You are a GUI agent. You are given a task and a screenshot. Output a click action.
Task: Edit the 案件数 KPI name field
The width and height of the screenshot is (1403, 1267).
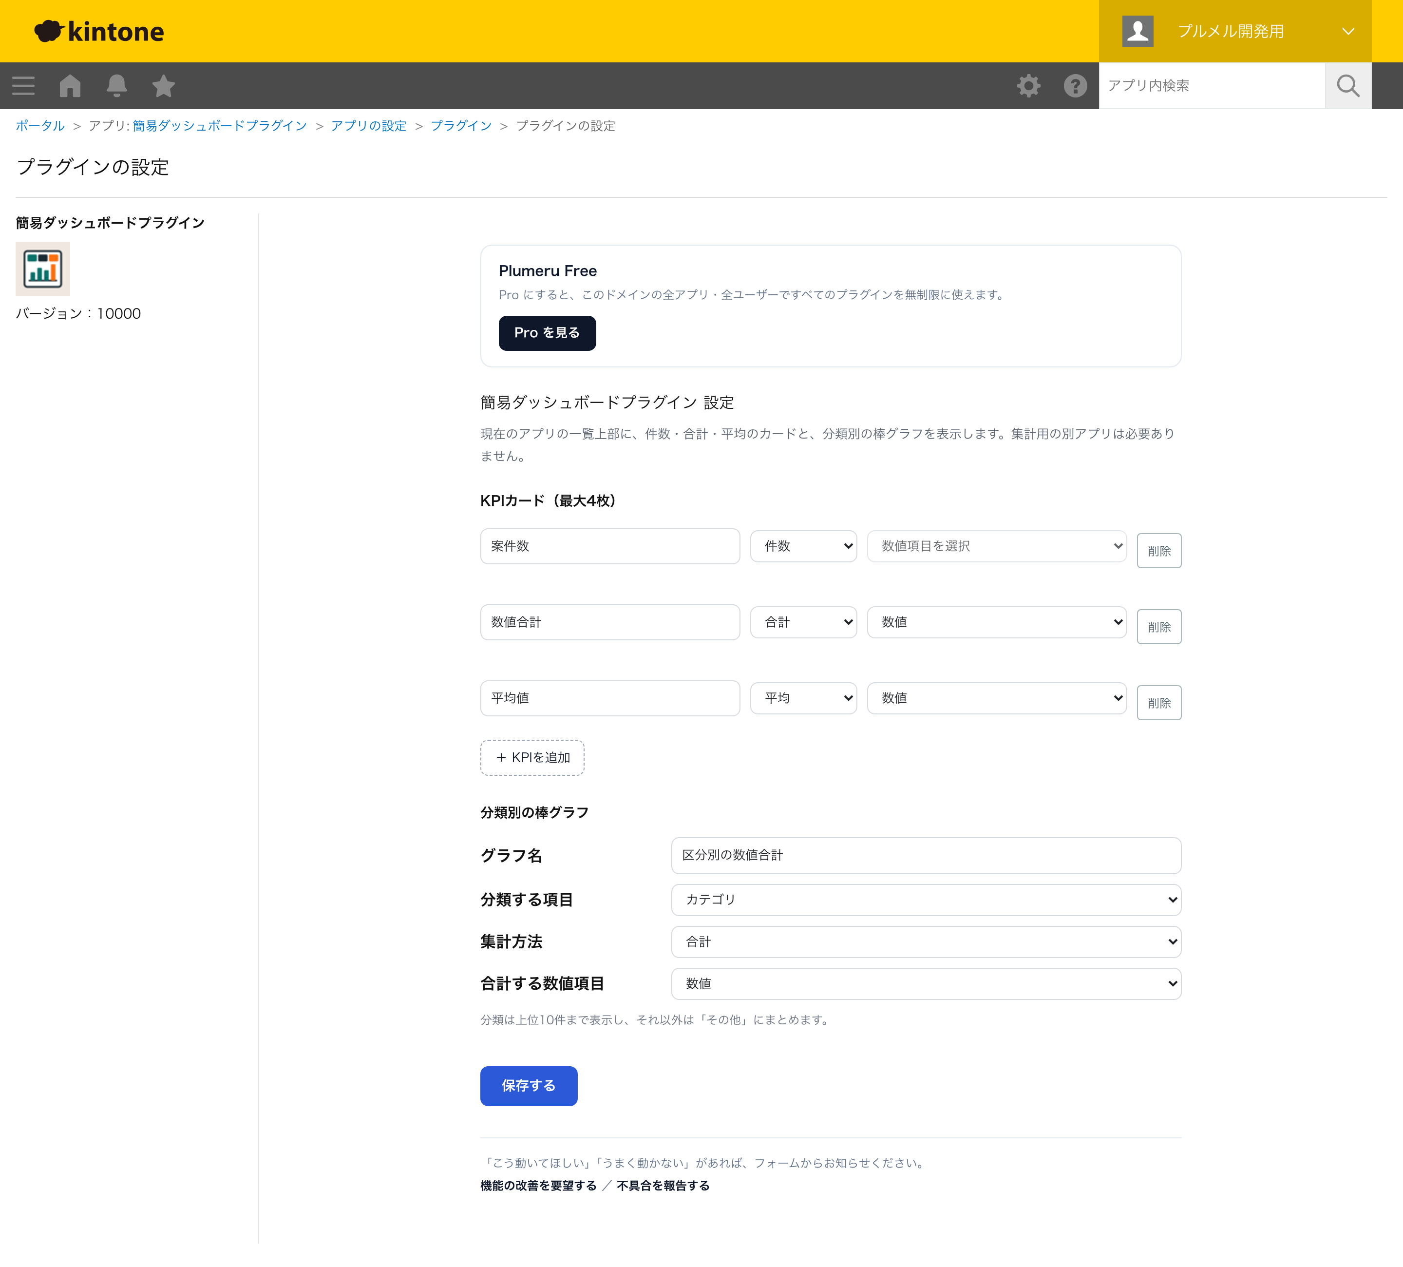pos(609,546)
